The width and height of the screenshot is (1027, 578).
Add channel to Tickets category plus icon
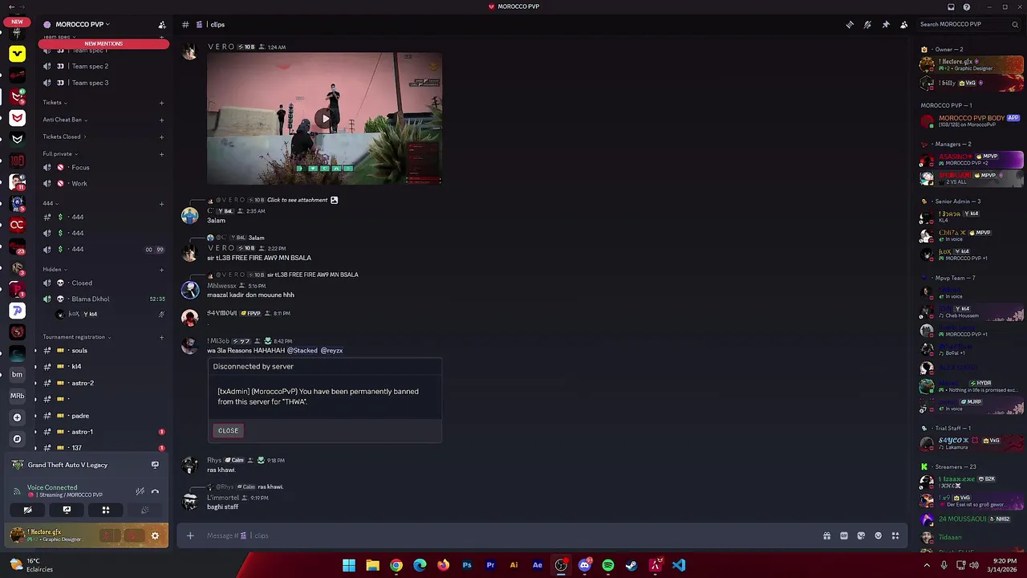[x=161, y=103]
